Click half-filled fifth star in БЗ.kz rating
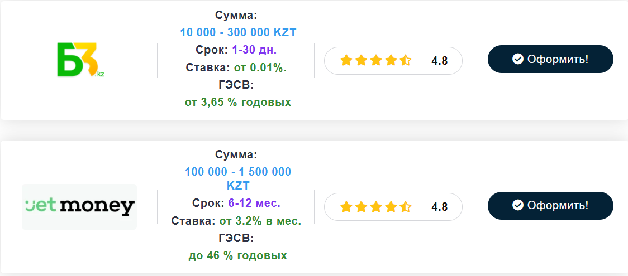This screenshot has height=276, width=628. pyautogui.click(x=405, y=60)
